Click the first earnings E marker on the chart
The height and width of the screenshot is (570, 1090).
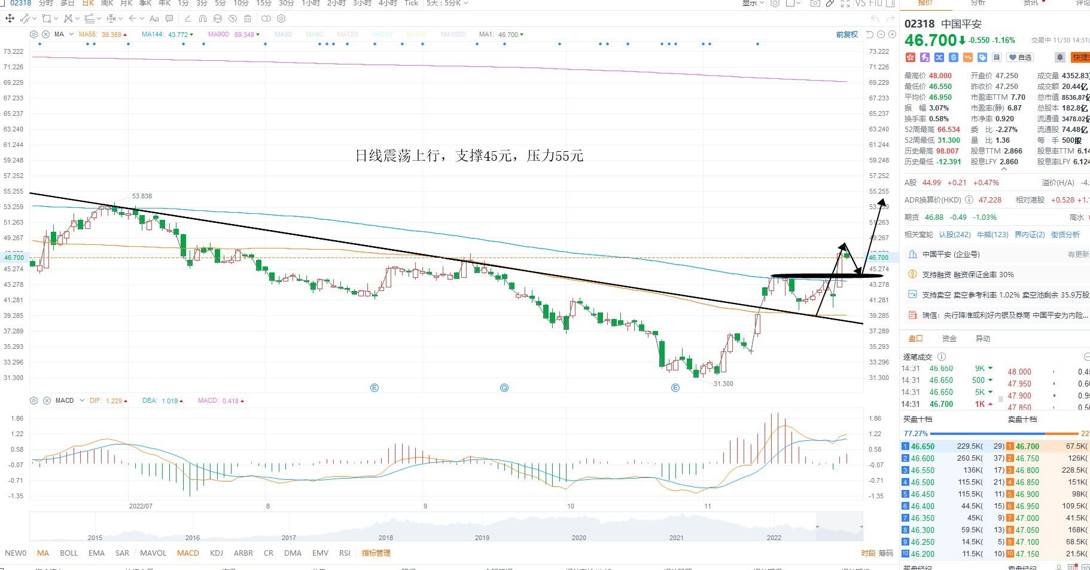(375, 388)
